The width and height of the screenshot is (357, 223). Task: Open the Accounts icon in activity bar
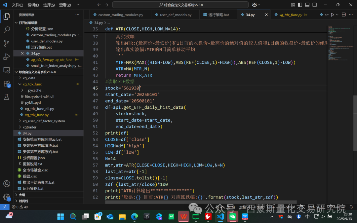[x=7, y=184]
